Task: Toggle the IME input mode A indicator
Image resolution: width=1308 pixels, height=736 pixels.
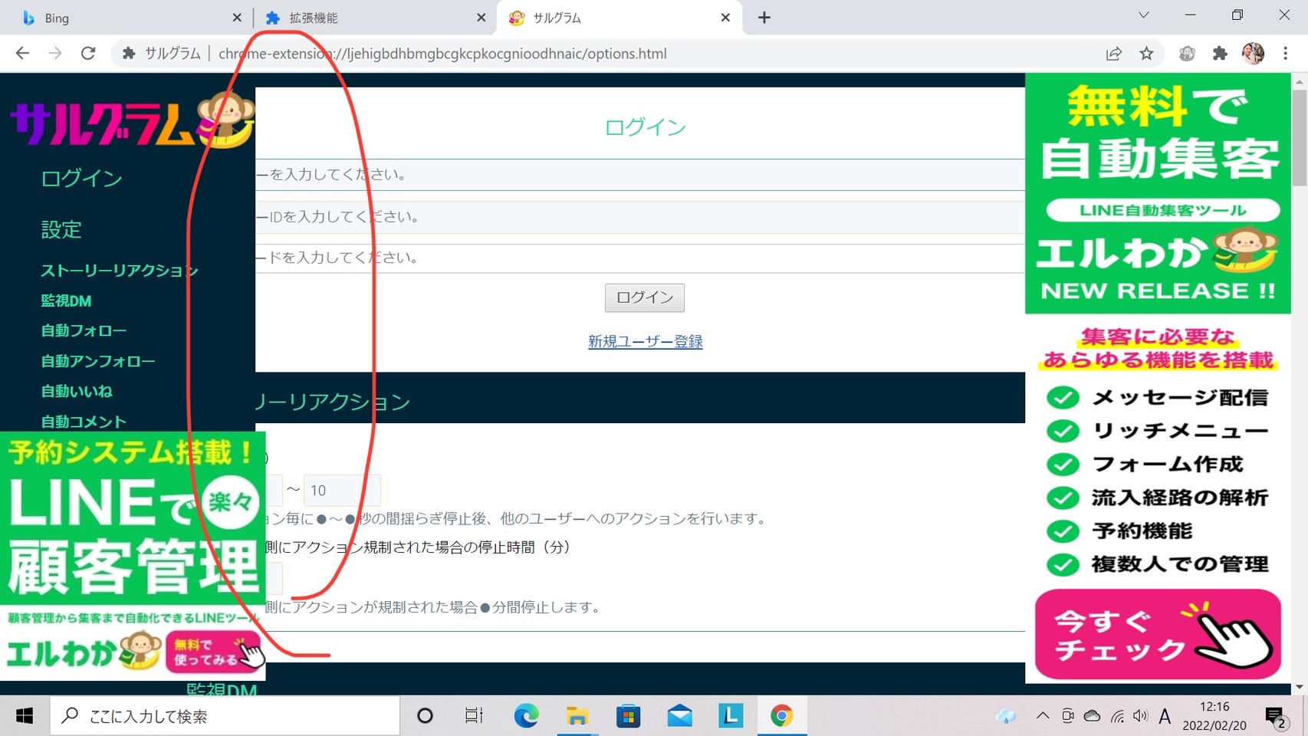Action: click(x=1165, y=716)
